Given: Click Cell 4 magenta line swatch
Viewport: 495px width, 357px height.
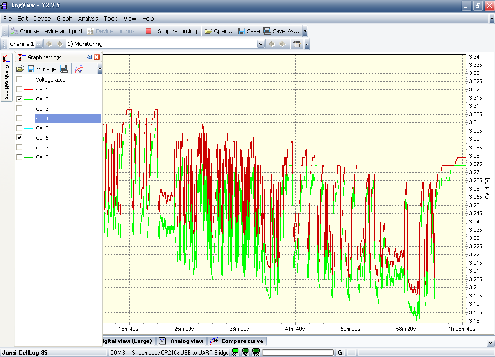Looking at the screenshot, I should [x=29, y=119].
